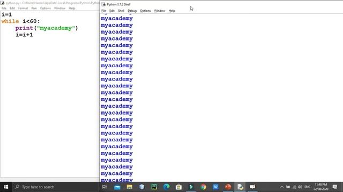Open the dark green arrow app on taskbar
The width and height of the screenshot is (343, 192).
(x=191, y=187)
